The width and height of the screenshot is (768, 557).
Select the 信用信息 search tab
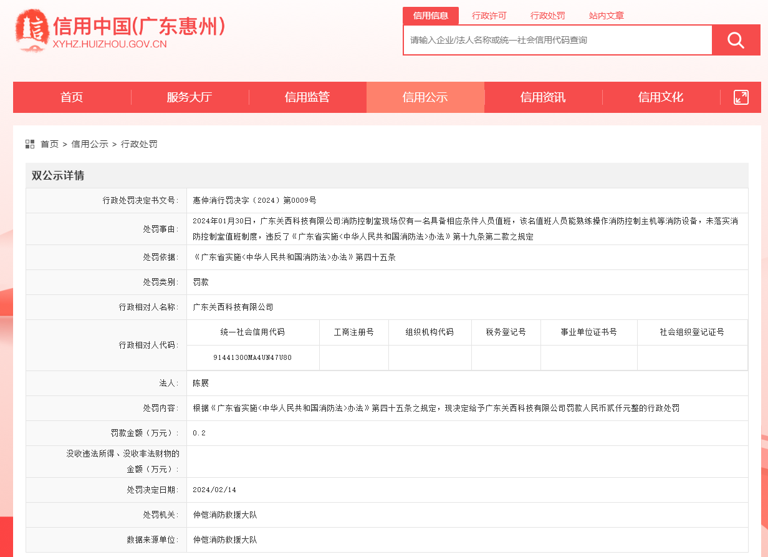[431, 16]
